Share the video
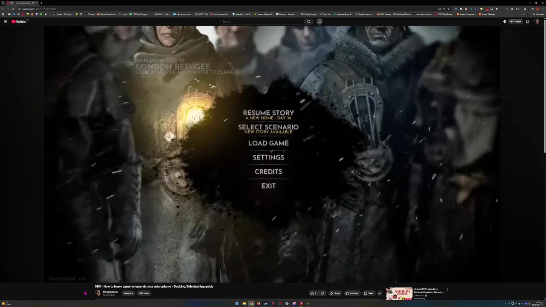Viewport: 546px width, 307px height. point(335,293)
